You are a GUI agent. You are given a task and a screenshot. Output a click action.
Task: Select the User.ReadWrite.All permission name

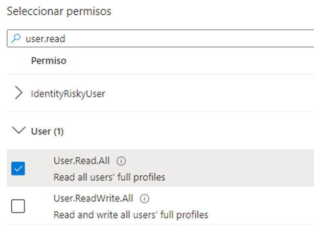tap(93, 199)
